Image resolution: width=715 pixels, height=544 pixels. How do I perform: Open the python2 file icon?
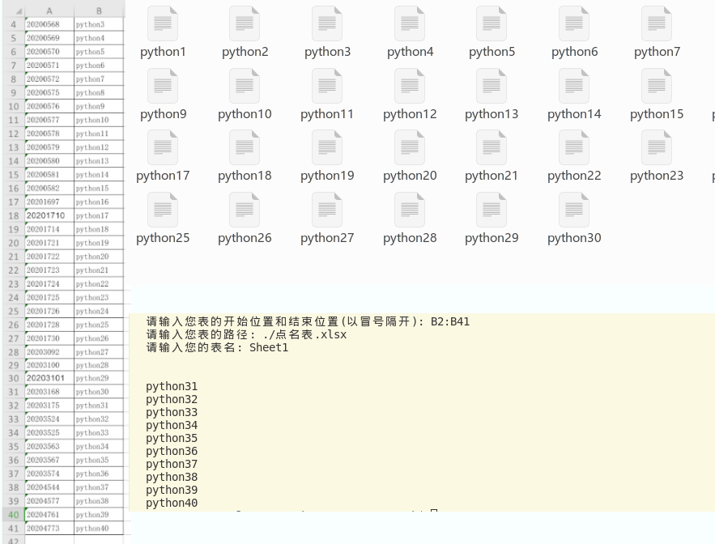tap(245, 23)
